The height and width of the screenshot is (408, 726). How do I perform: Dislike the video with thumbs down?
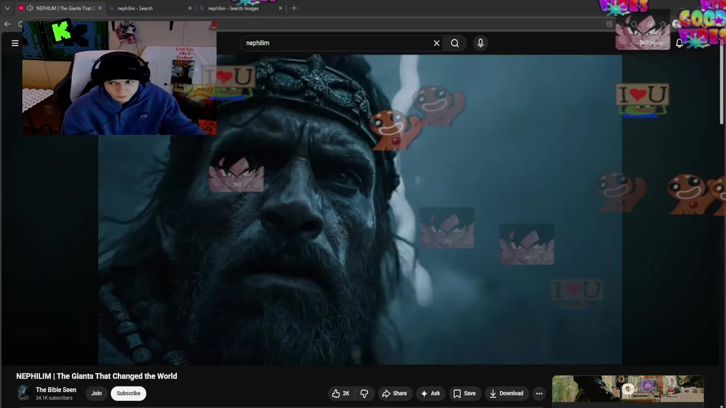point(365,393)
